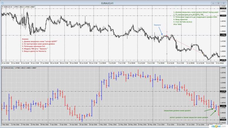
Task: Click the 'ретест уровня' annotation on Daily chart
Action: pyautogui.click(x=189, y=117)
